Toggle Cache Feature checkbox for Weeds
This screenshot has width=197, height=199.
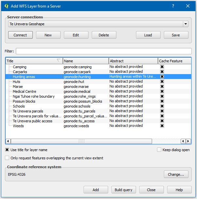pyautogui.click(x=162, y=126)
